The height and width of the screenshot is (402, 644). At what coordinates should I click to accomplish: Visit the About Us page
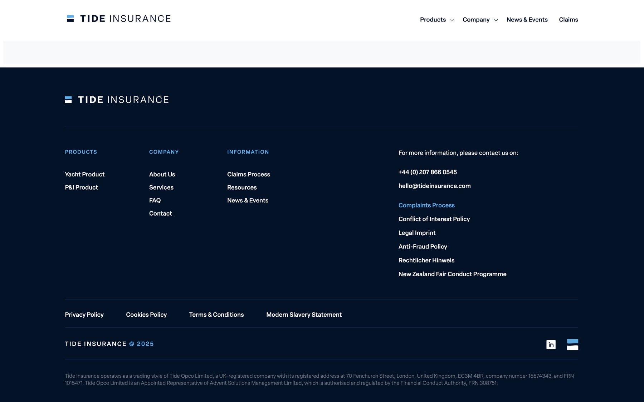click(162, 174)
